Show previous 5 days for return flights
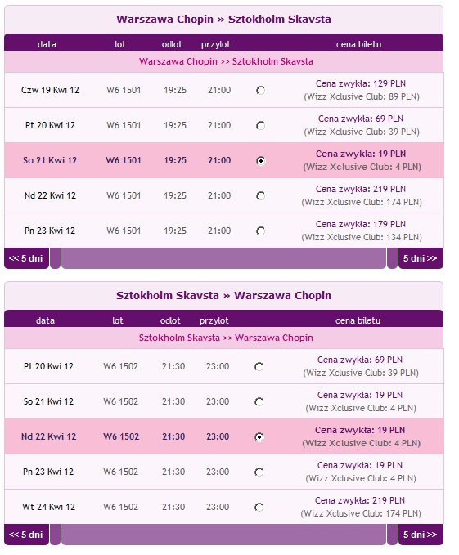 [x=26, y=535]
